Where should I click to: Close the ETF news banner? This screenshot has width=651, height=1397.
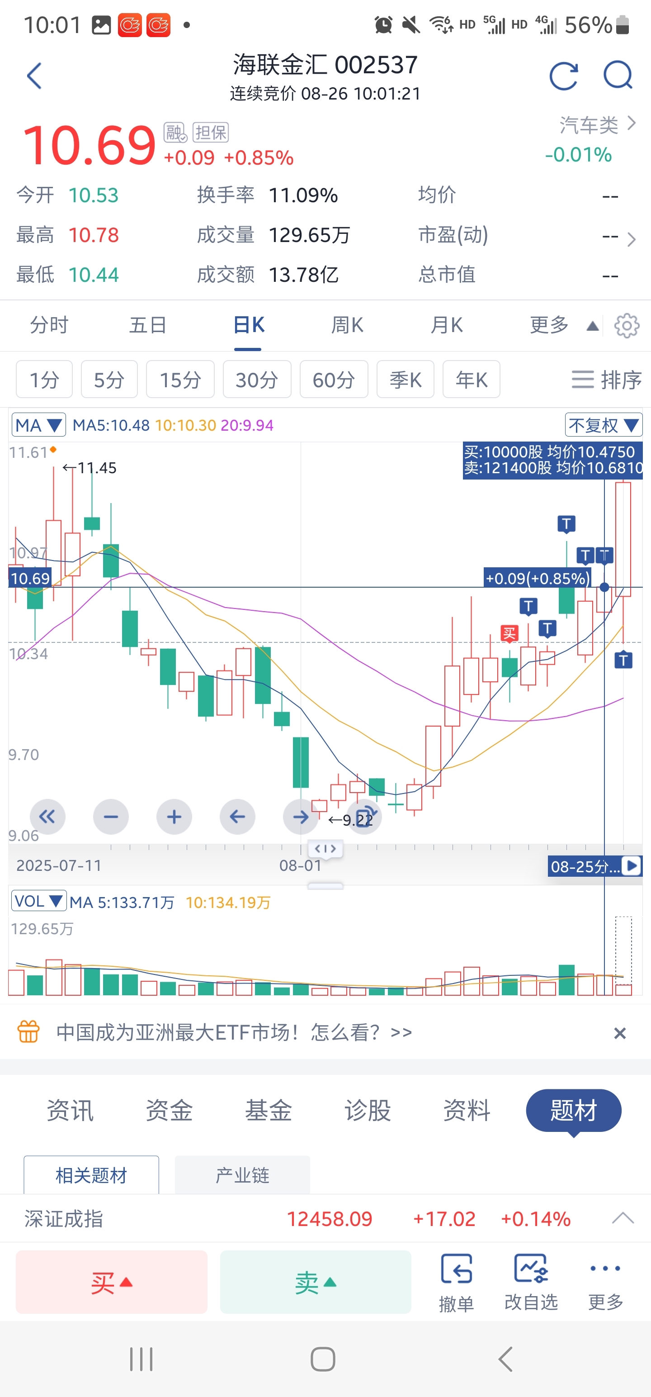620,1033
